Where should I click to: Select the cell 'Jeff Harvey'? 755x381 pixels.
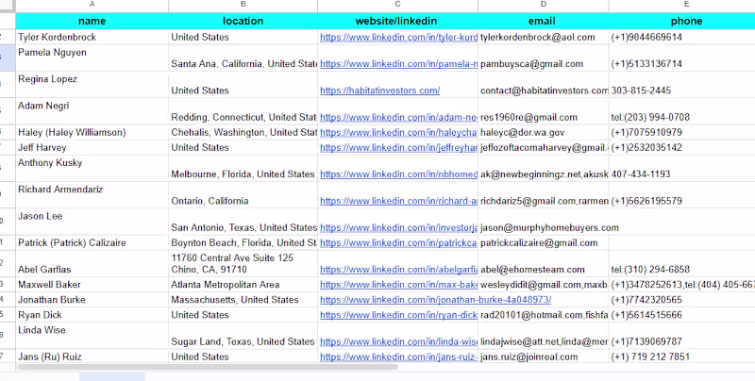tap(92, 147)
